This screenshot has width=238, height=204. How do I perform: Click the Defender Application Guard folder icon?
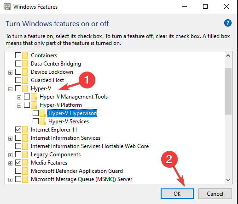tap(25, 171)
